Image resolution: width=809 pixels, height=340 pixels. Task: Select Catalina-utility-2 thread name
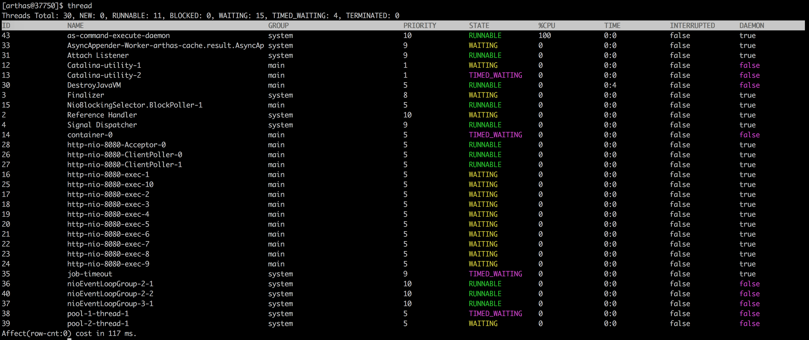[x=104, y=75]
